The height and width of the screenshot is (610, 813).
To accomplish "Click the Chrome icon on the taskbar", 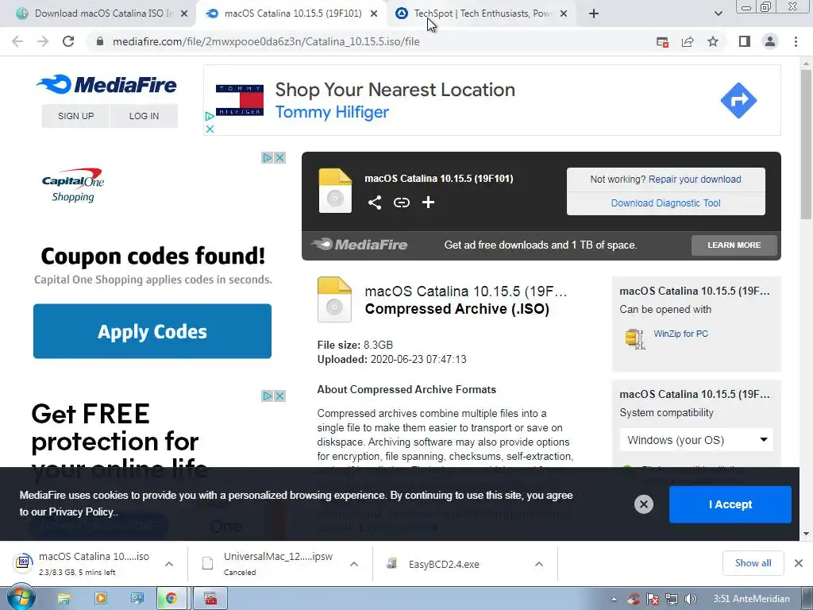I will point(171,599).
